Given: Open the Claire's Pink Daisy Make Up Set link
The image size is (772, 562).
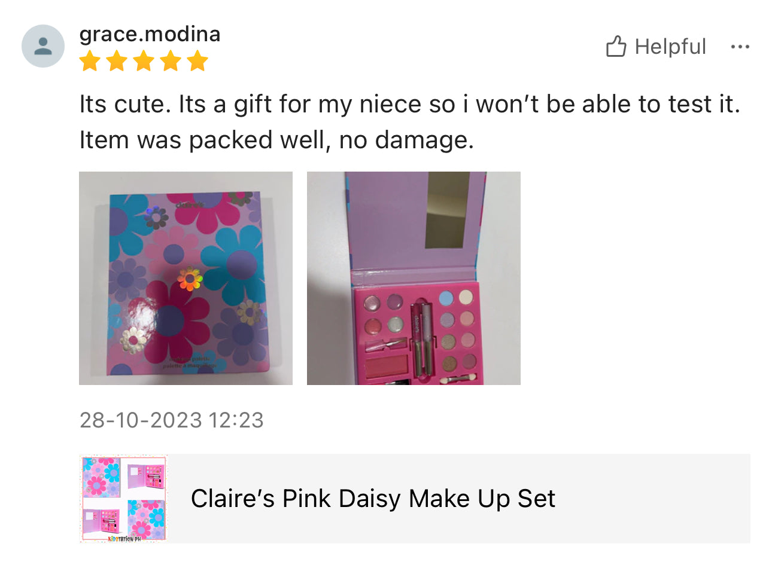Looking at the screenshot, I should 373,499.
